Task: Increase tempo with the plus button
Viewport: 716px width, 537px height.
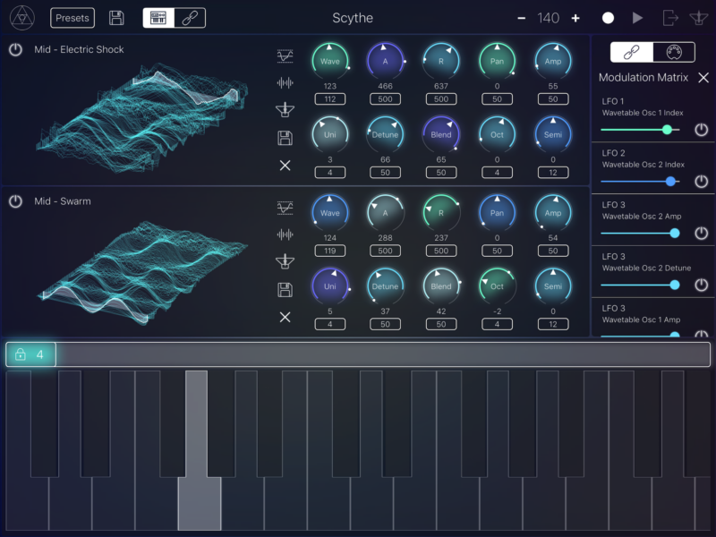Action: click(x=575, y=18)
